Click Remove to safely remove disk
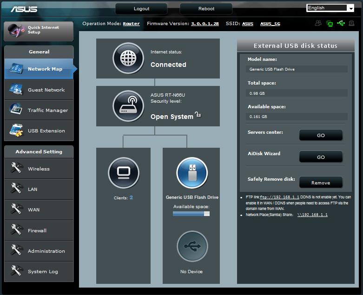The width and height of the screenshot is (363, 295). [321, 183]
